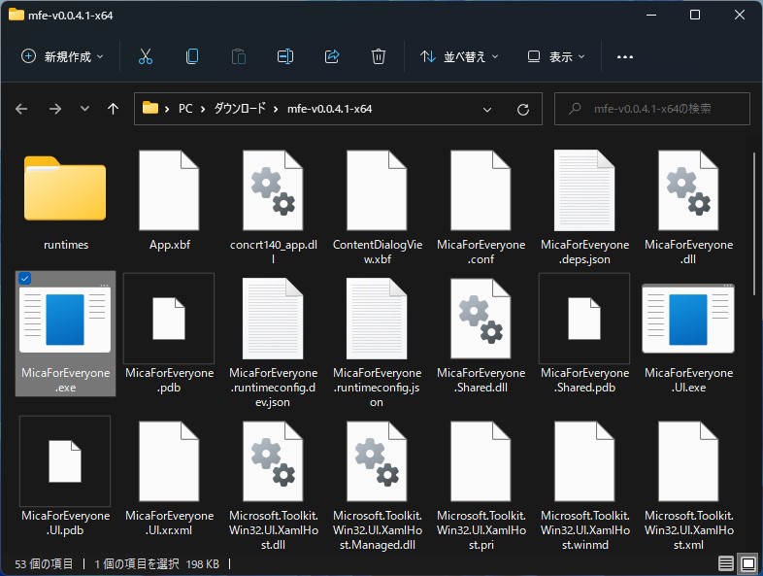The height and width of the screenshot is (576, 763).
Task: Select the MicaForEveryone.UI.xr.xml file icon
Action: pyautogui.click(x=169, y=461)
